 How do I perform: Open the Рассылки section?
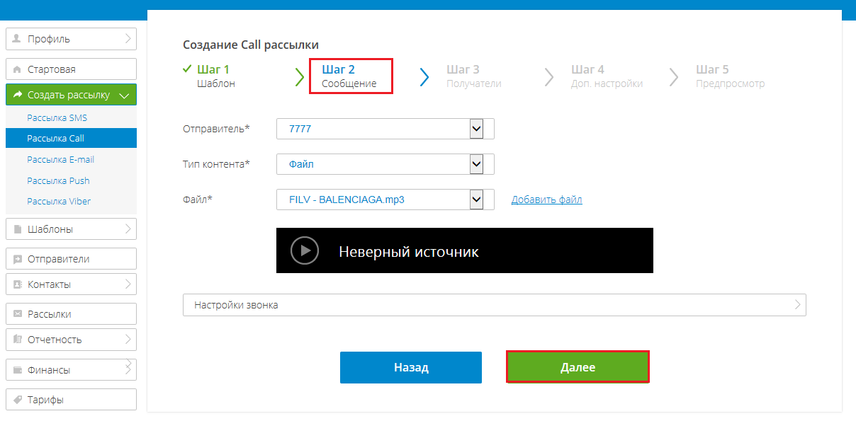tap(71, 314)
